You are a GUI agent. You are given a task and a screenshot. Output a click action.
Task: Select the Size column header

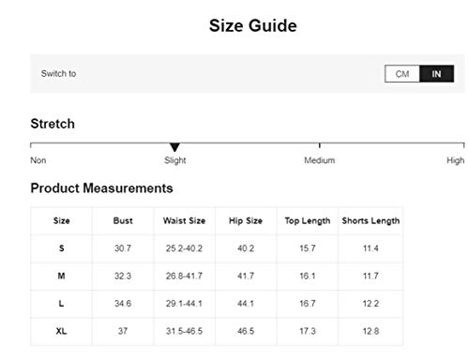pyautogui.click(x=61, y=220)
